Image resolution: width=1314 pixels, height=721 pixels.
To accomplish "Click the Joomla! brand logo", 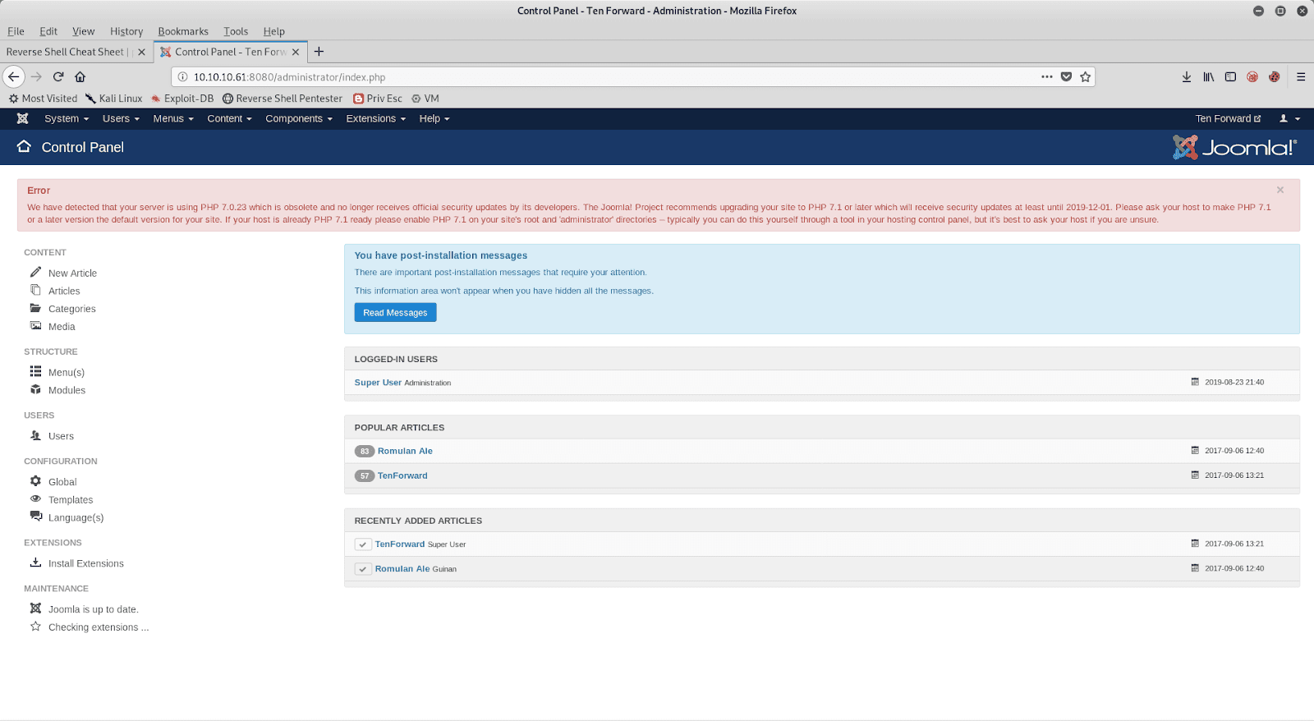I will point(1234,147).
